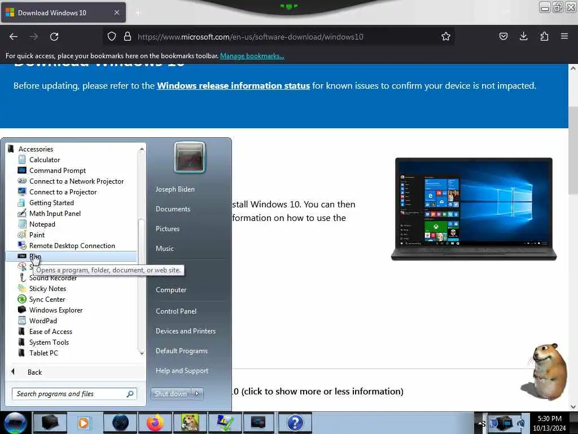578x434 pixels.
Task: Launch Math Input Panel
Action: (x=55, y=213)
